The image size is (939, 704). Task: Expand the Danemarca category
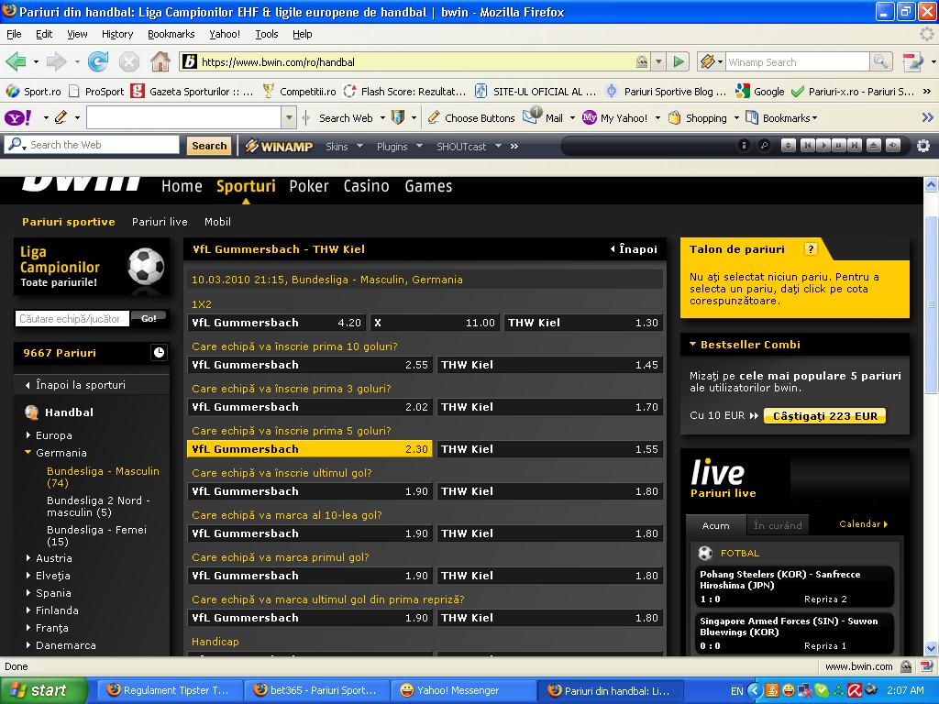(60, 645)
